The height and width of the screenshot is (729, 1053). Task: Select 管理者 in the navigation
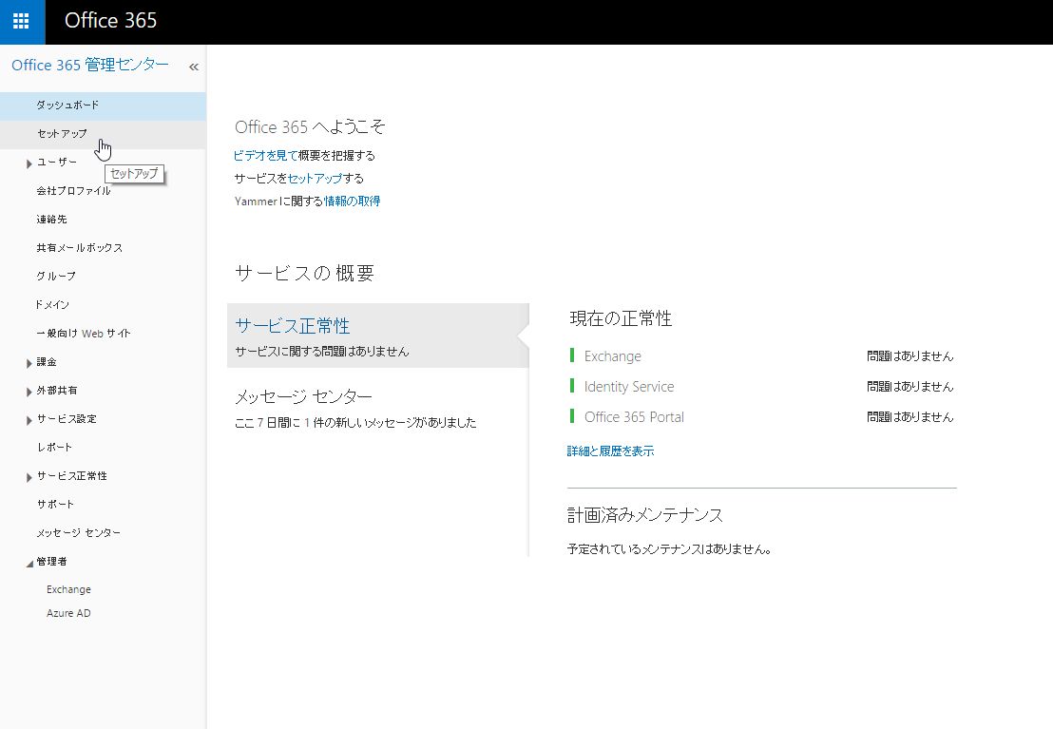pos(51,561)
